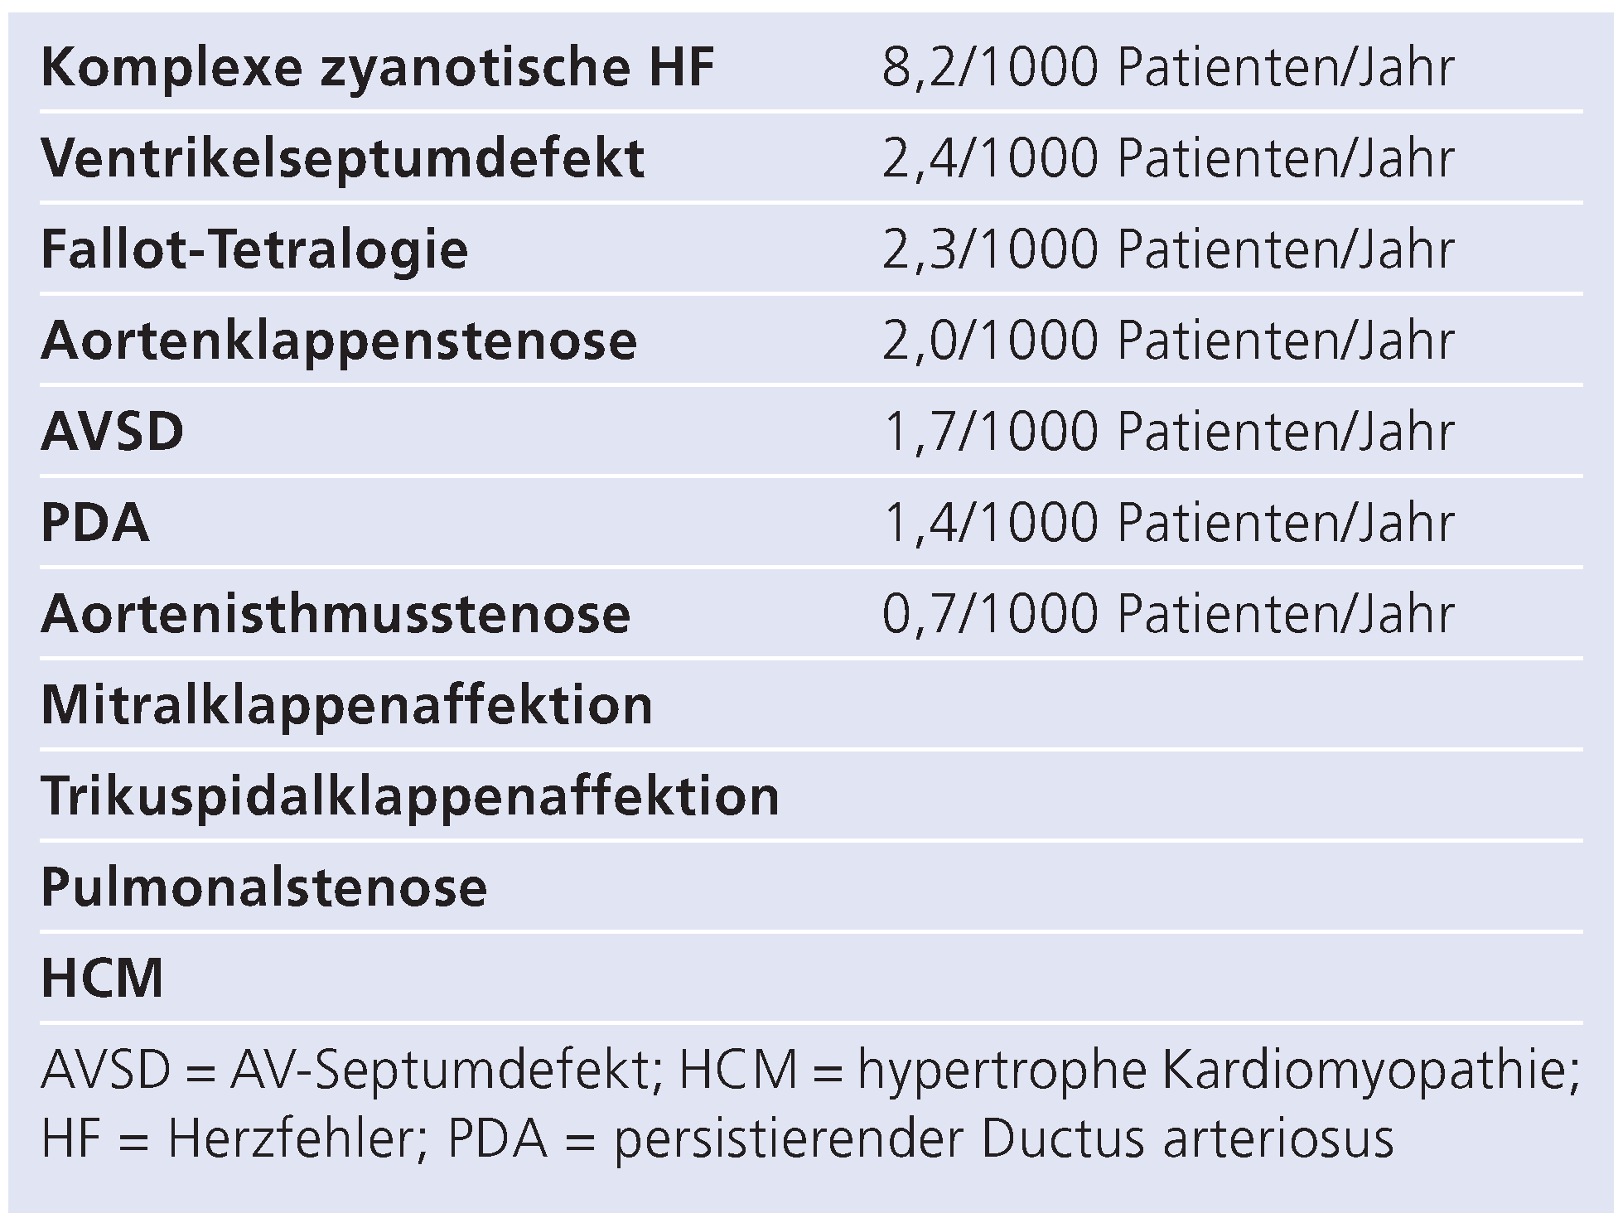
Task: Select the 2,3/1000 Patienten/Jahr value
Action: tap(1167, 249)
